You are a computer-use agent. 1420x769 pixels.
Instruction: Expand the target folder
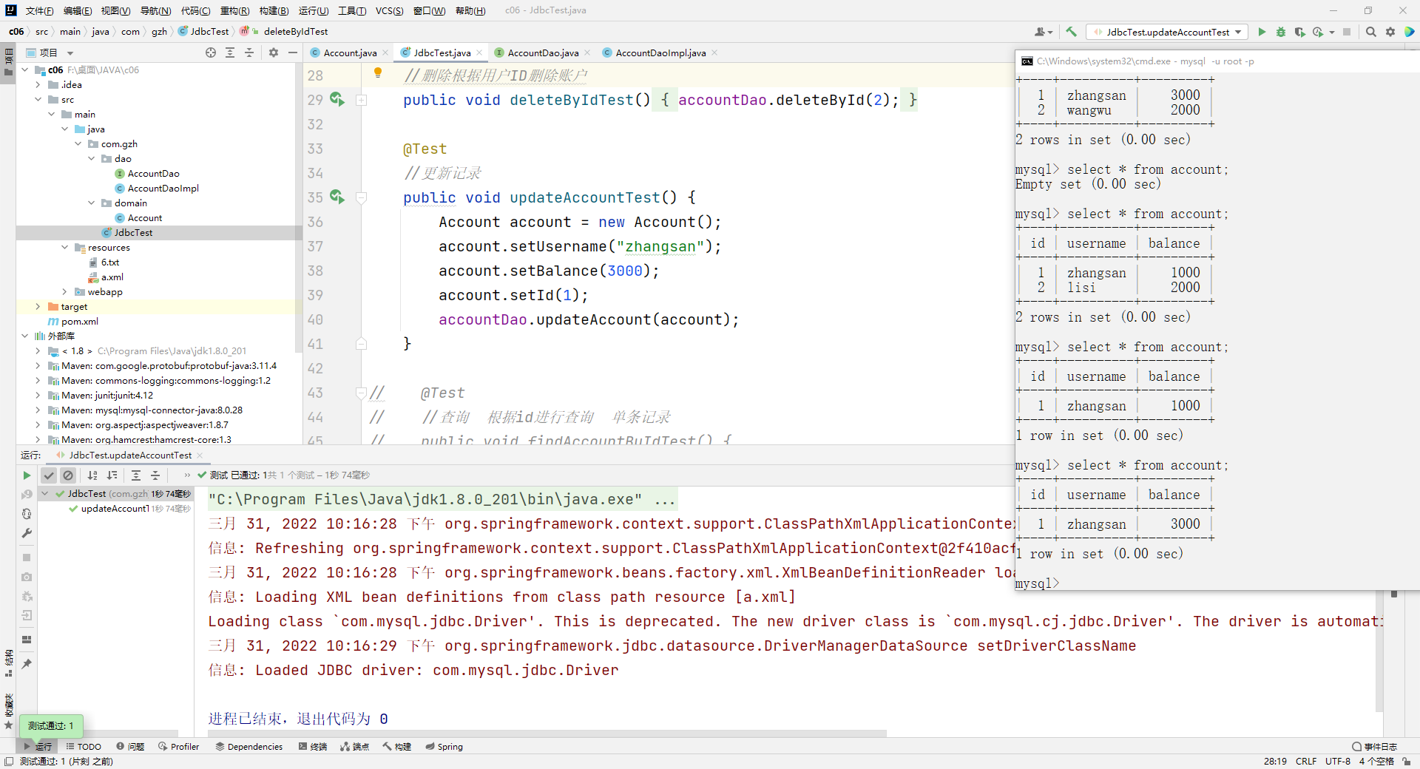pyautogui.click(x=38, y=307)
